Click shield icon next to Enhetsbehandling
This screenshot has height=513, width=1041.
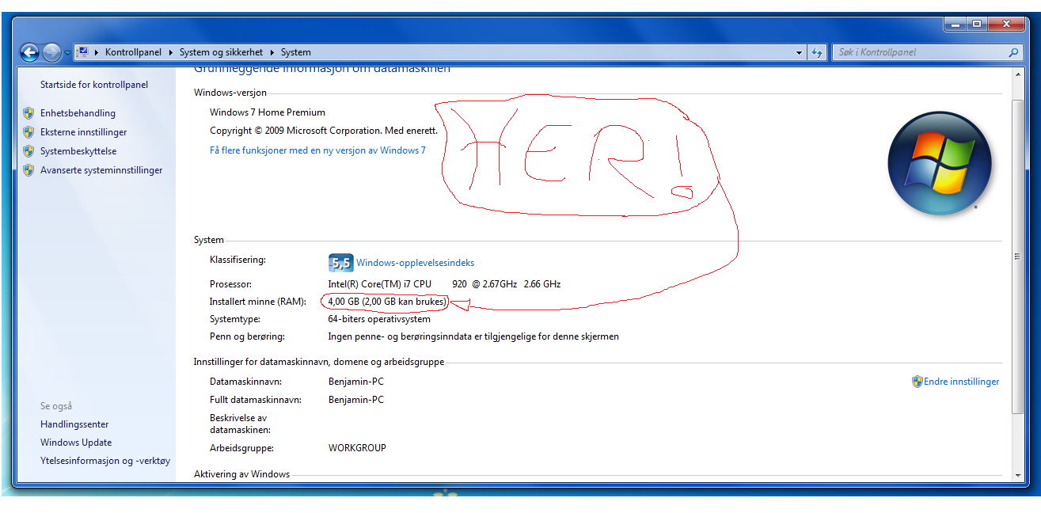pos(28,113)
